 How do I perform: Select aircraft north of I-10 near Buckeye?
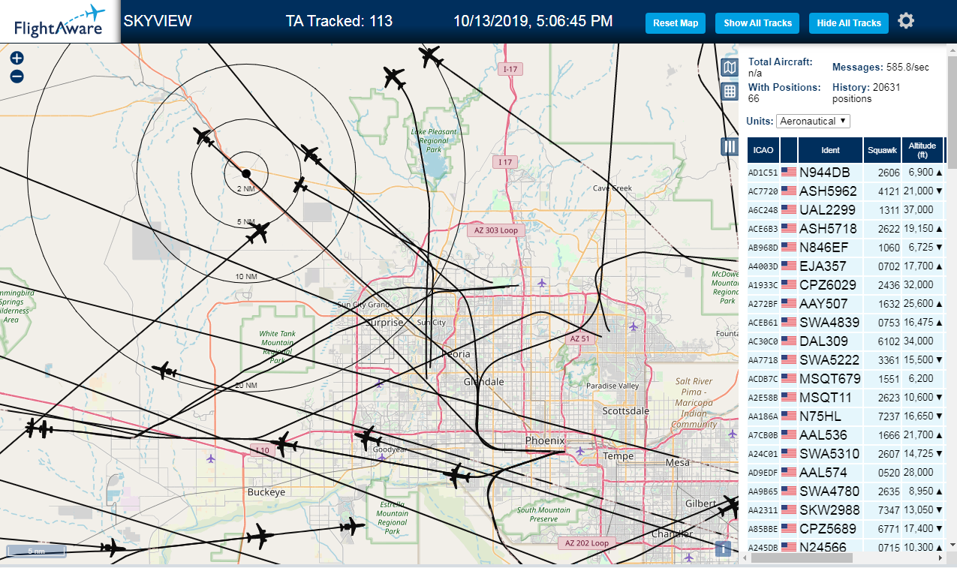click(284, 444)
